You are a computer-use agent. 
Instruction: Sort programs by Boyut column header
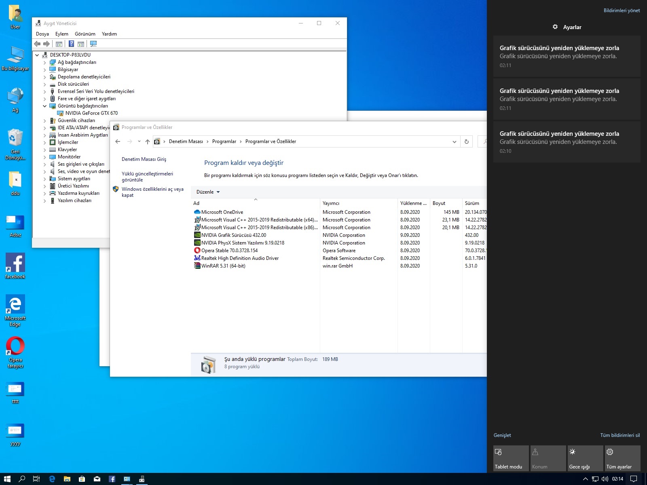[446, 203]
